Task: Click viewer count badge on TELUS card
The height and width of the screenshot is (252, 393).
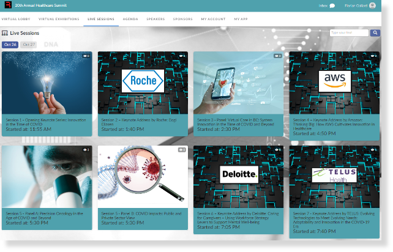Action: [x=373, y=150]
